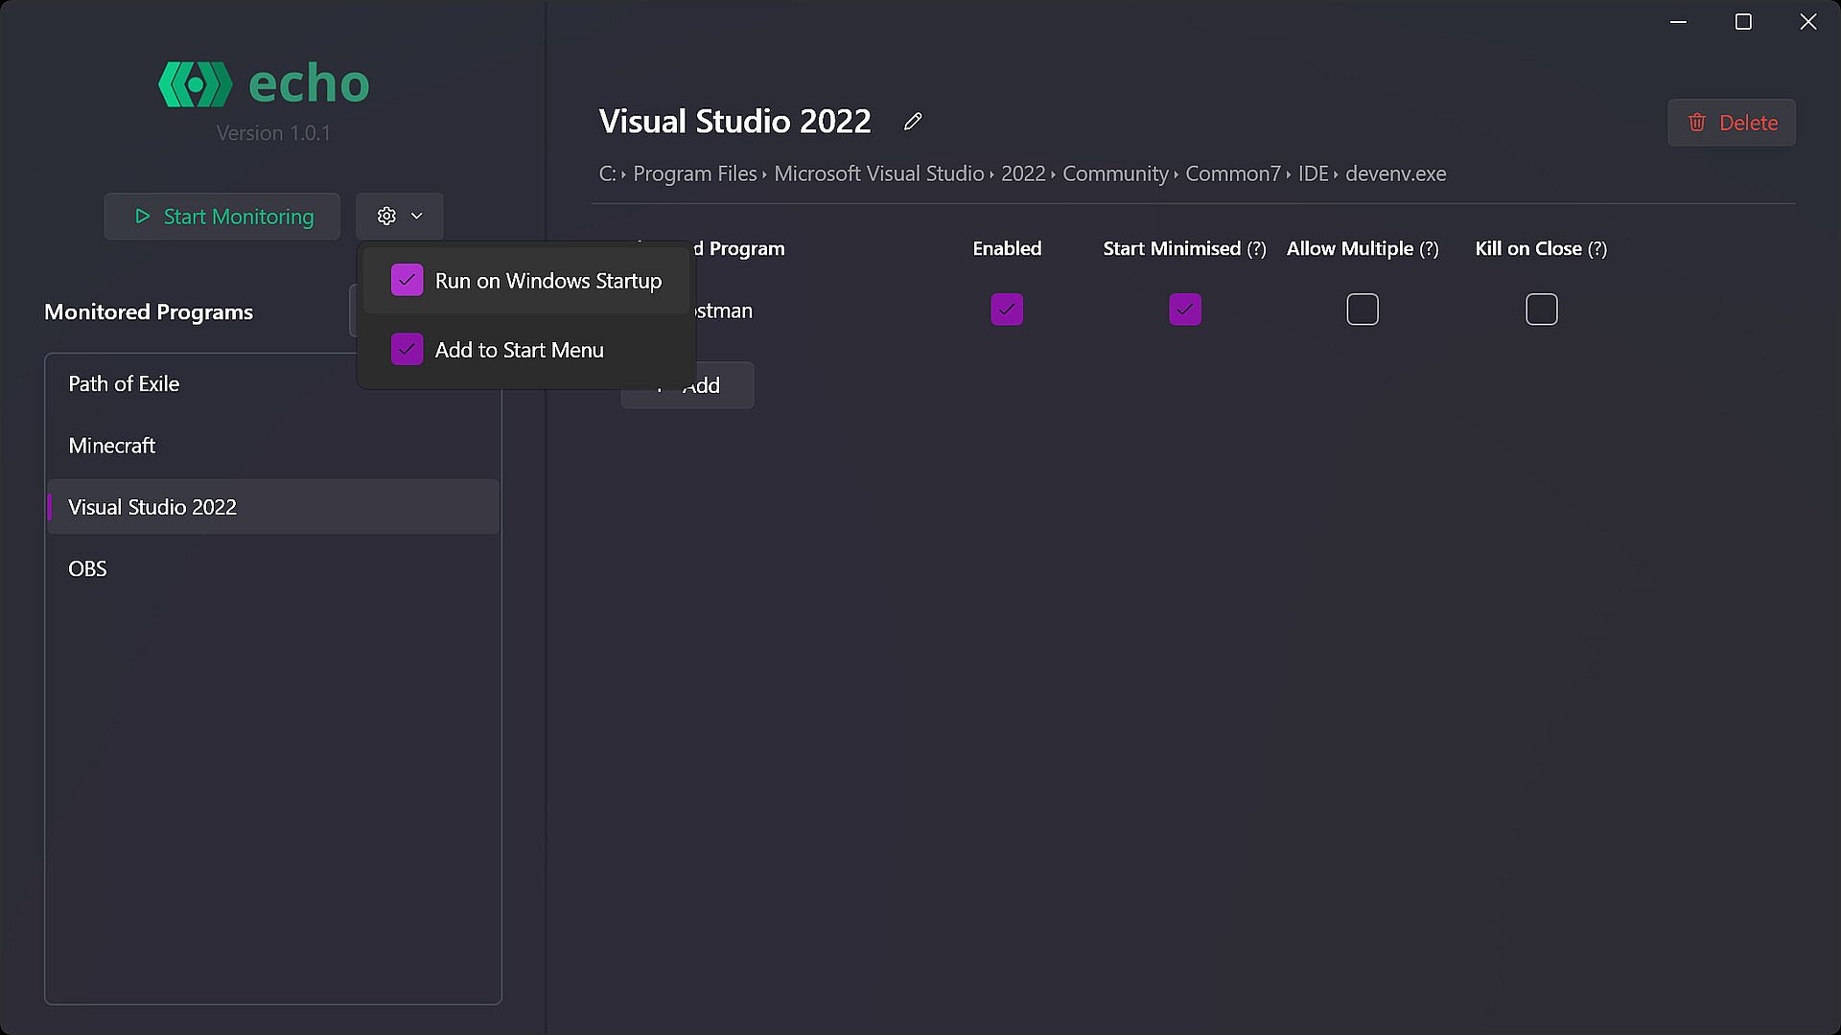1841x1035 pixels.
Task: Select the Visual Studio 2022 list item
Action: pos(152,507)
